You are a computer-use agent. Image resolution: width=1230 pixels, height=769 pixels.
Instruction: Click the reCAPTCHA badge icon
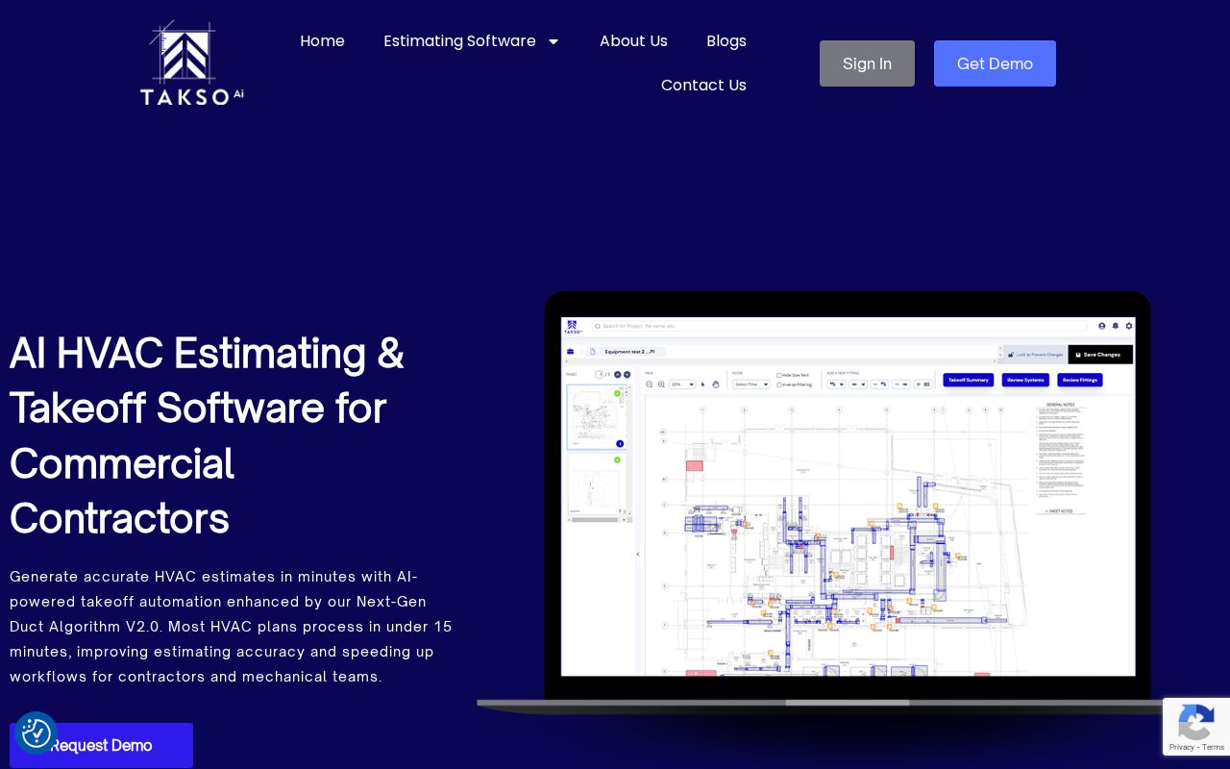1195,724
